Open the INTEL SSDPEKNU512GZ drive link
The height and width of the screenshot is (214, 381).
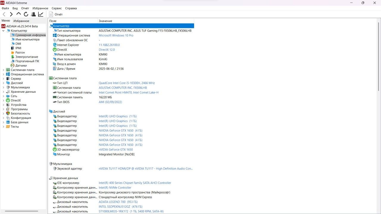pos(121,207)
